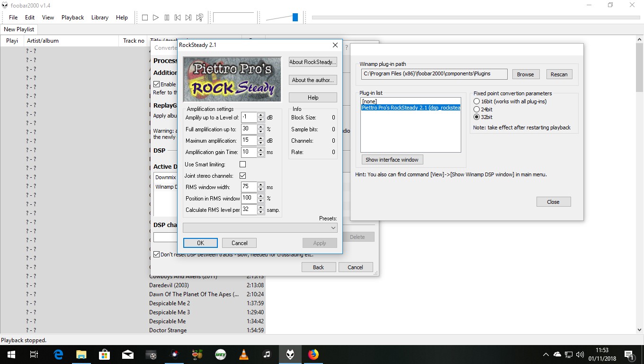
Task: Open the Edit menu
Action: coord(30,18)
